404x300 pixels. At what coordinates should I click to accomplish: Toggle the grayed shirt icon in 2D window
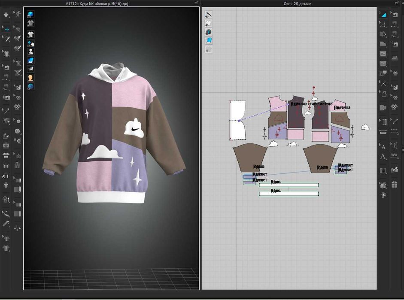209,49
